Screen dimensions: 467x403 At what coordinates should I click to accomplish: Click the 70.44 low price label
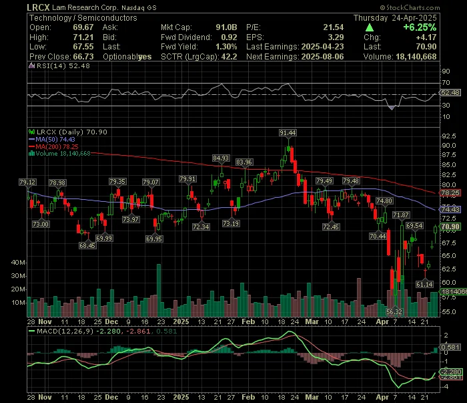point(378,237)
